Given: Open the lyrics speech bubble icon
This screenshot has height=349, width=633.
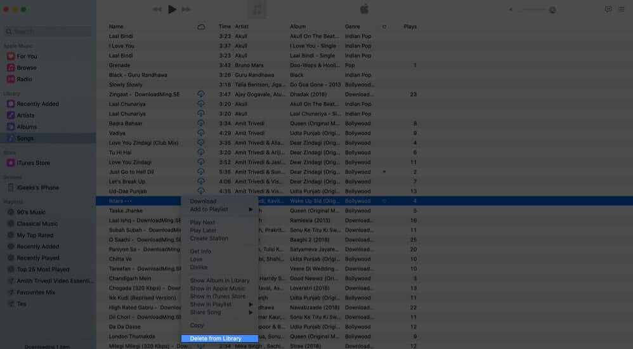Looking at the screenshot, I should pos(608,10).
